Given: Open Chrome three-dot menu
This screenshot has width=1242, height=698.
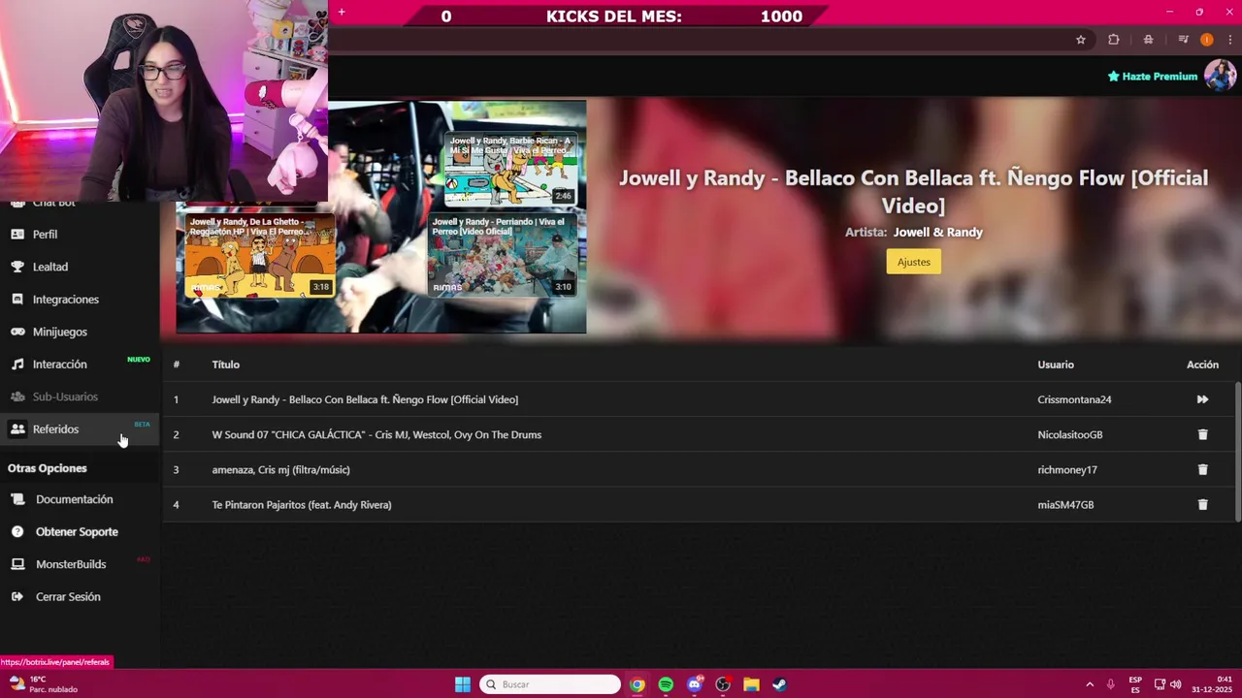Looking at the screenshot, I should 1229,40.
